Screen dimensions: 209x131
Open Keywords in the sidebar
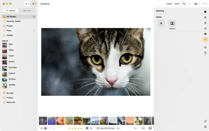point(19,102)
